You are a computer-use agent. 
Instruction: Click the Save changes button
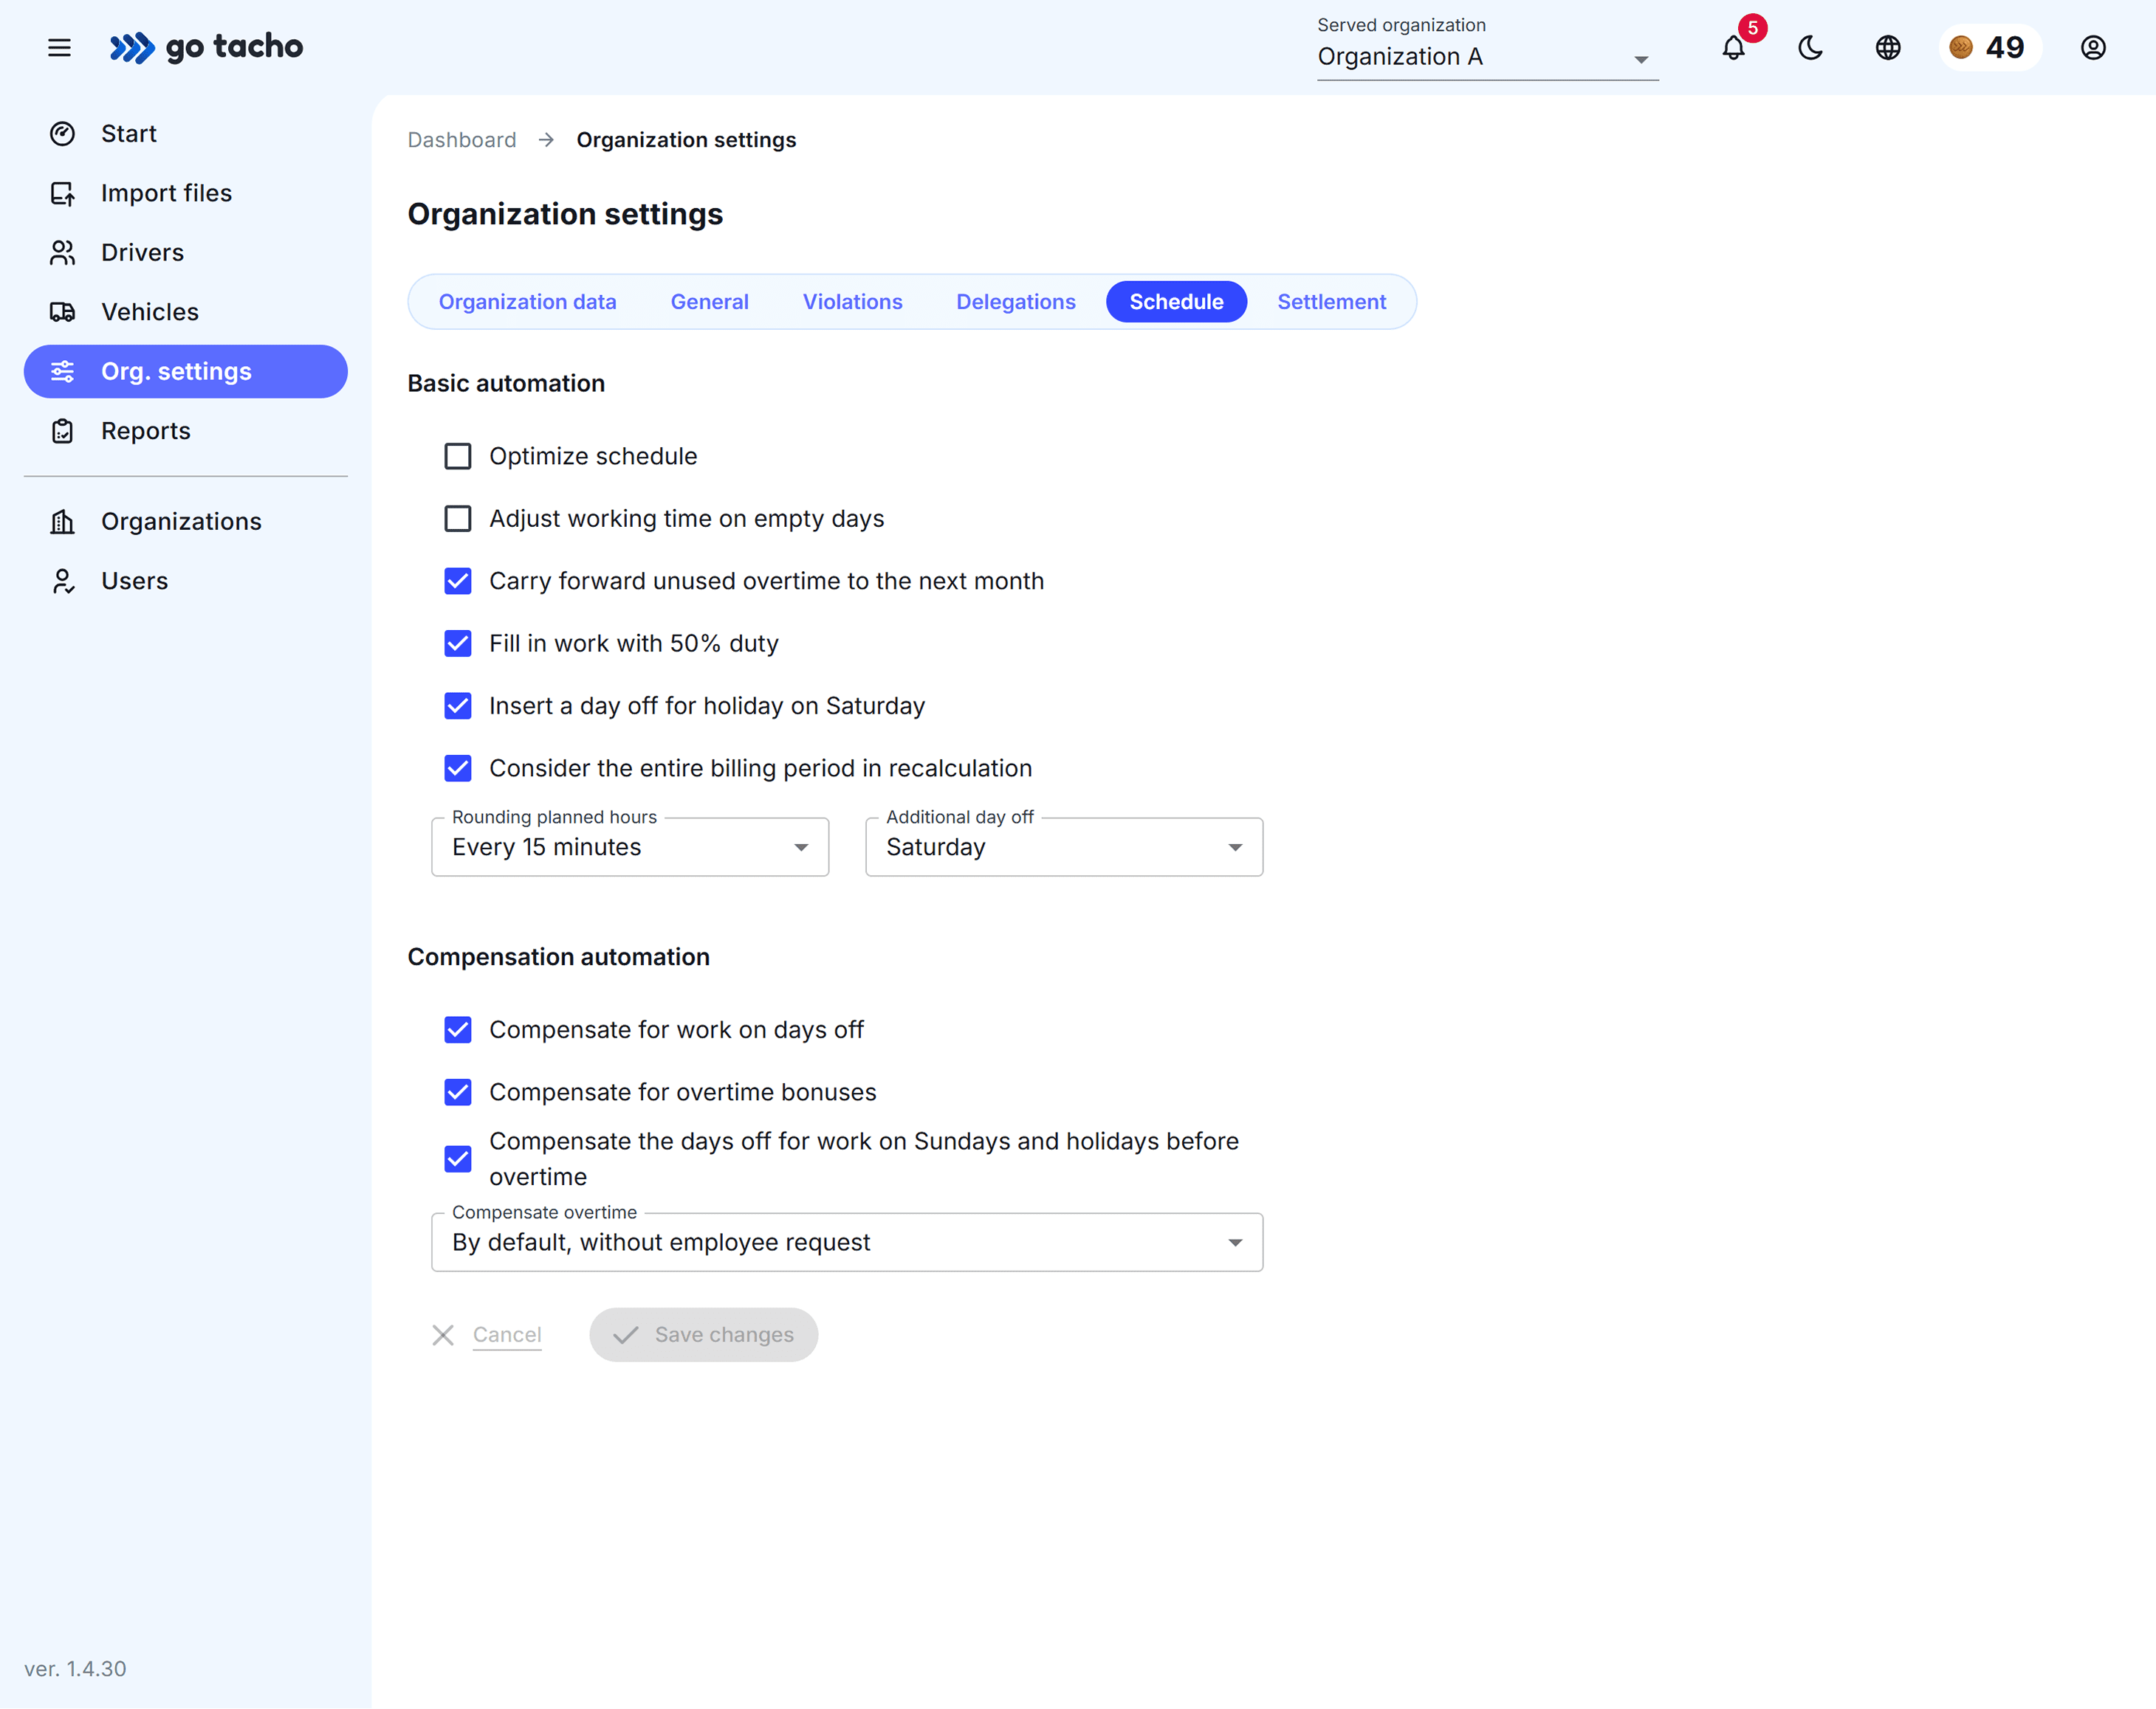point(703,1334)
